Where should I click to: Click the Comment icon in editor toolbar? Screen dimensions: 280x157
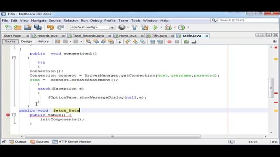(x=186, y=42)
